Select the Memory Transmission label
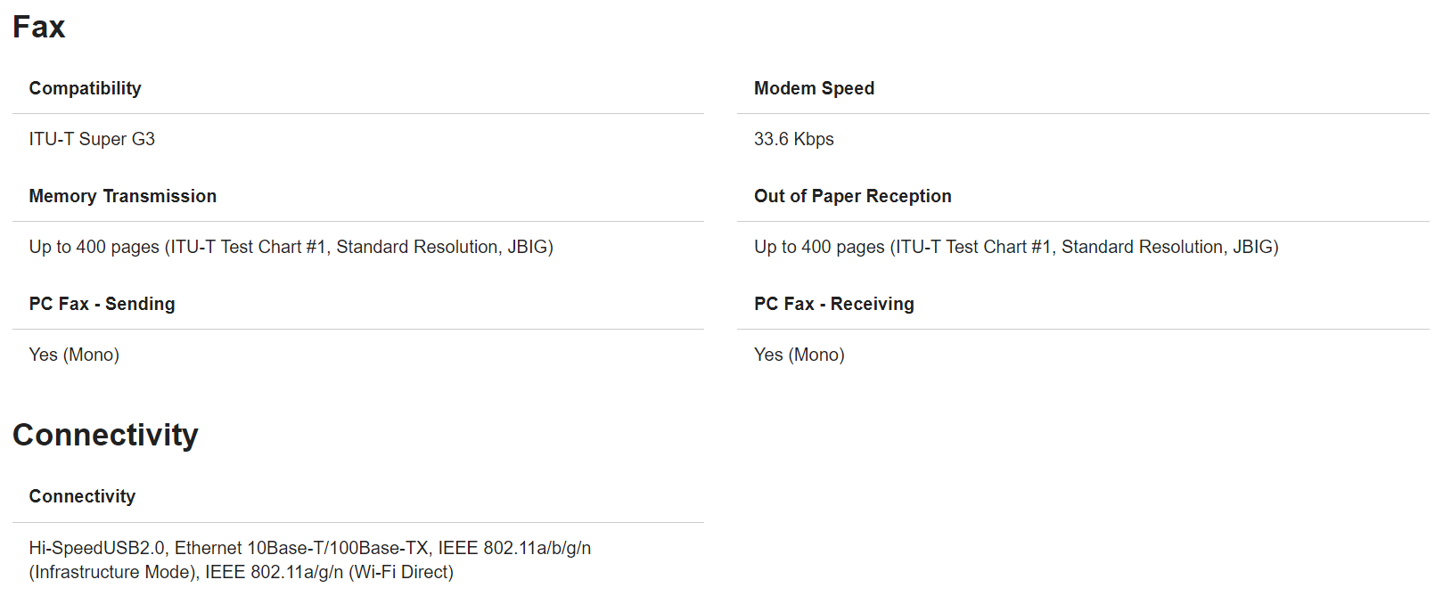Viewport: 1443px width, 596px height. point(122,196)
